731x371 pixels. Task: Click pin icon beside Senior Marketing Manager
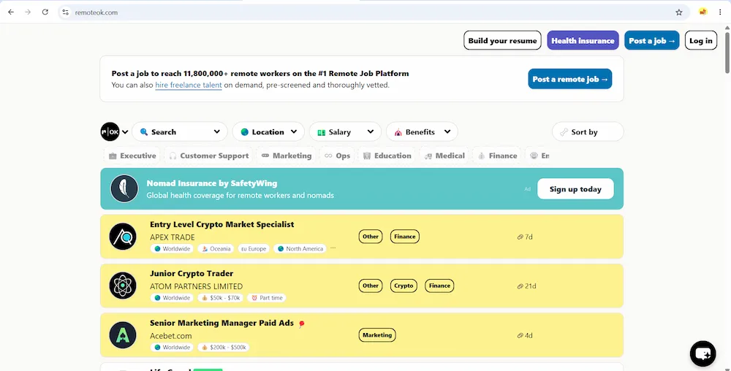pyautogui.click(x=301, y=324)
